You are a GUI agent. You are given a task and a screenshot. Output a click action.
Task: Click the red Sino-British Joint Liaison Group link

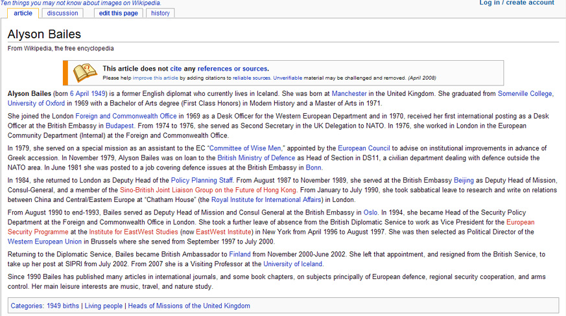point(207,190)
